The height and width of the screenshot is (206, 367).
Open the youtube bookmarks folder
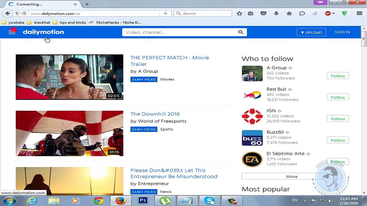pos(13,22)
